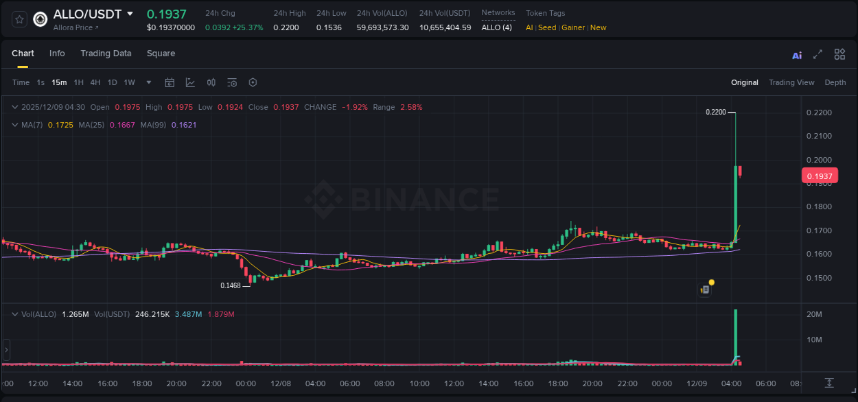Select the date range calendar icon
858x402 pixels.
(x=170, y=82)
